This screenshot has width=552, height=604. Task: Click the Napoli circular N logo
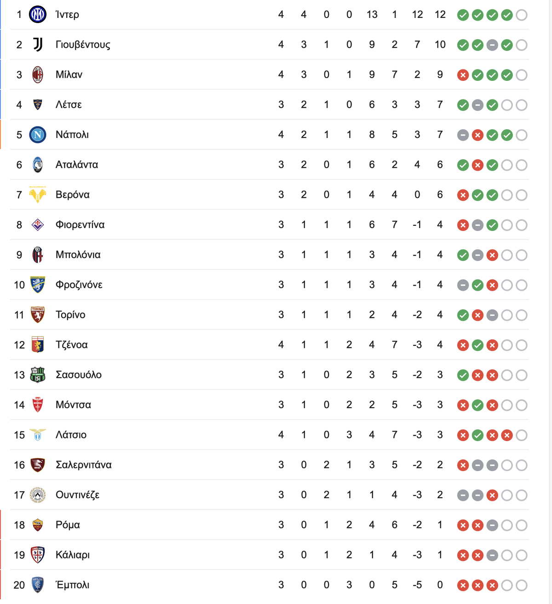click(38, 135)
